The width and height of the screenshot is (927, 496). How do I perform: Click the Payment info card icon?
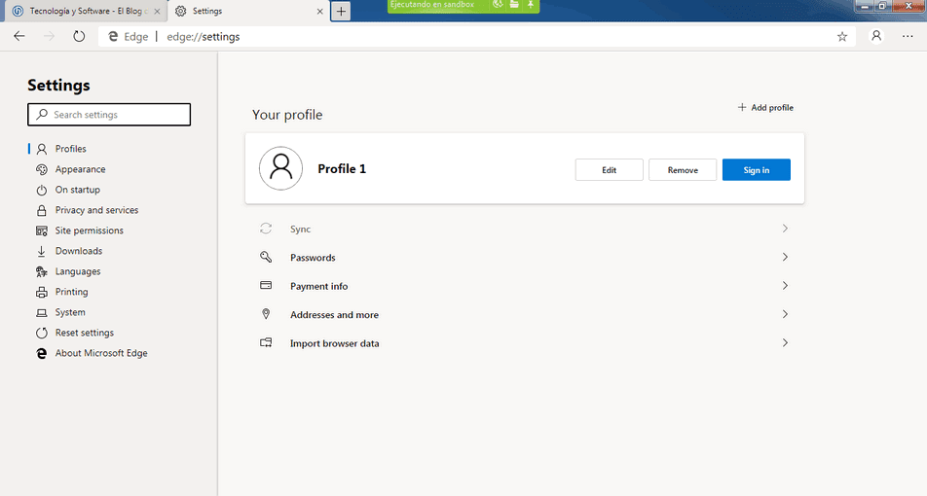(266, 285)
